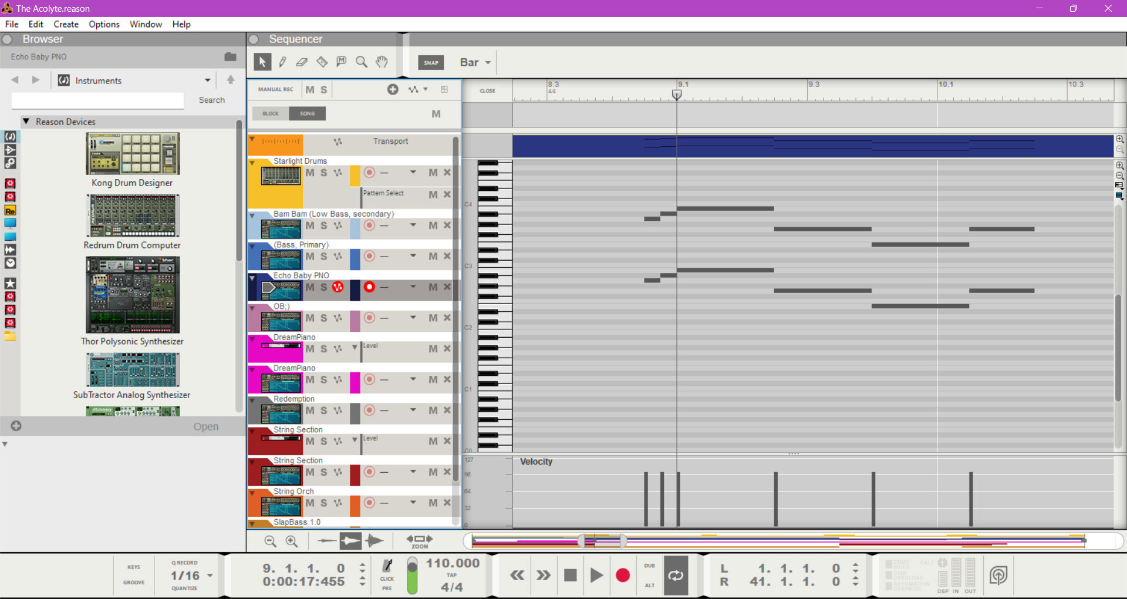The height and width of the screenshot is (599, 1127).
Task: Solo the Echo Baby PNO track
Action: pos(323,287)
